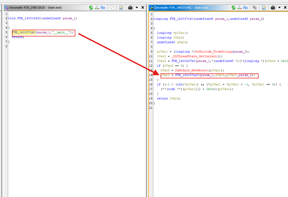Re-decompile FUN_140037c40 using the green refresh icon
This screenshot has width=288, height=197.
pyautogui.click(x=234, y=8)
